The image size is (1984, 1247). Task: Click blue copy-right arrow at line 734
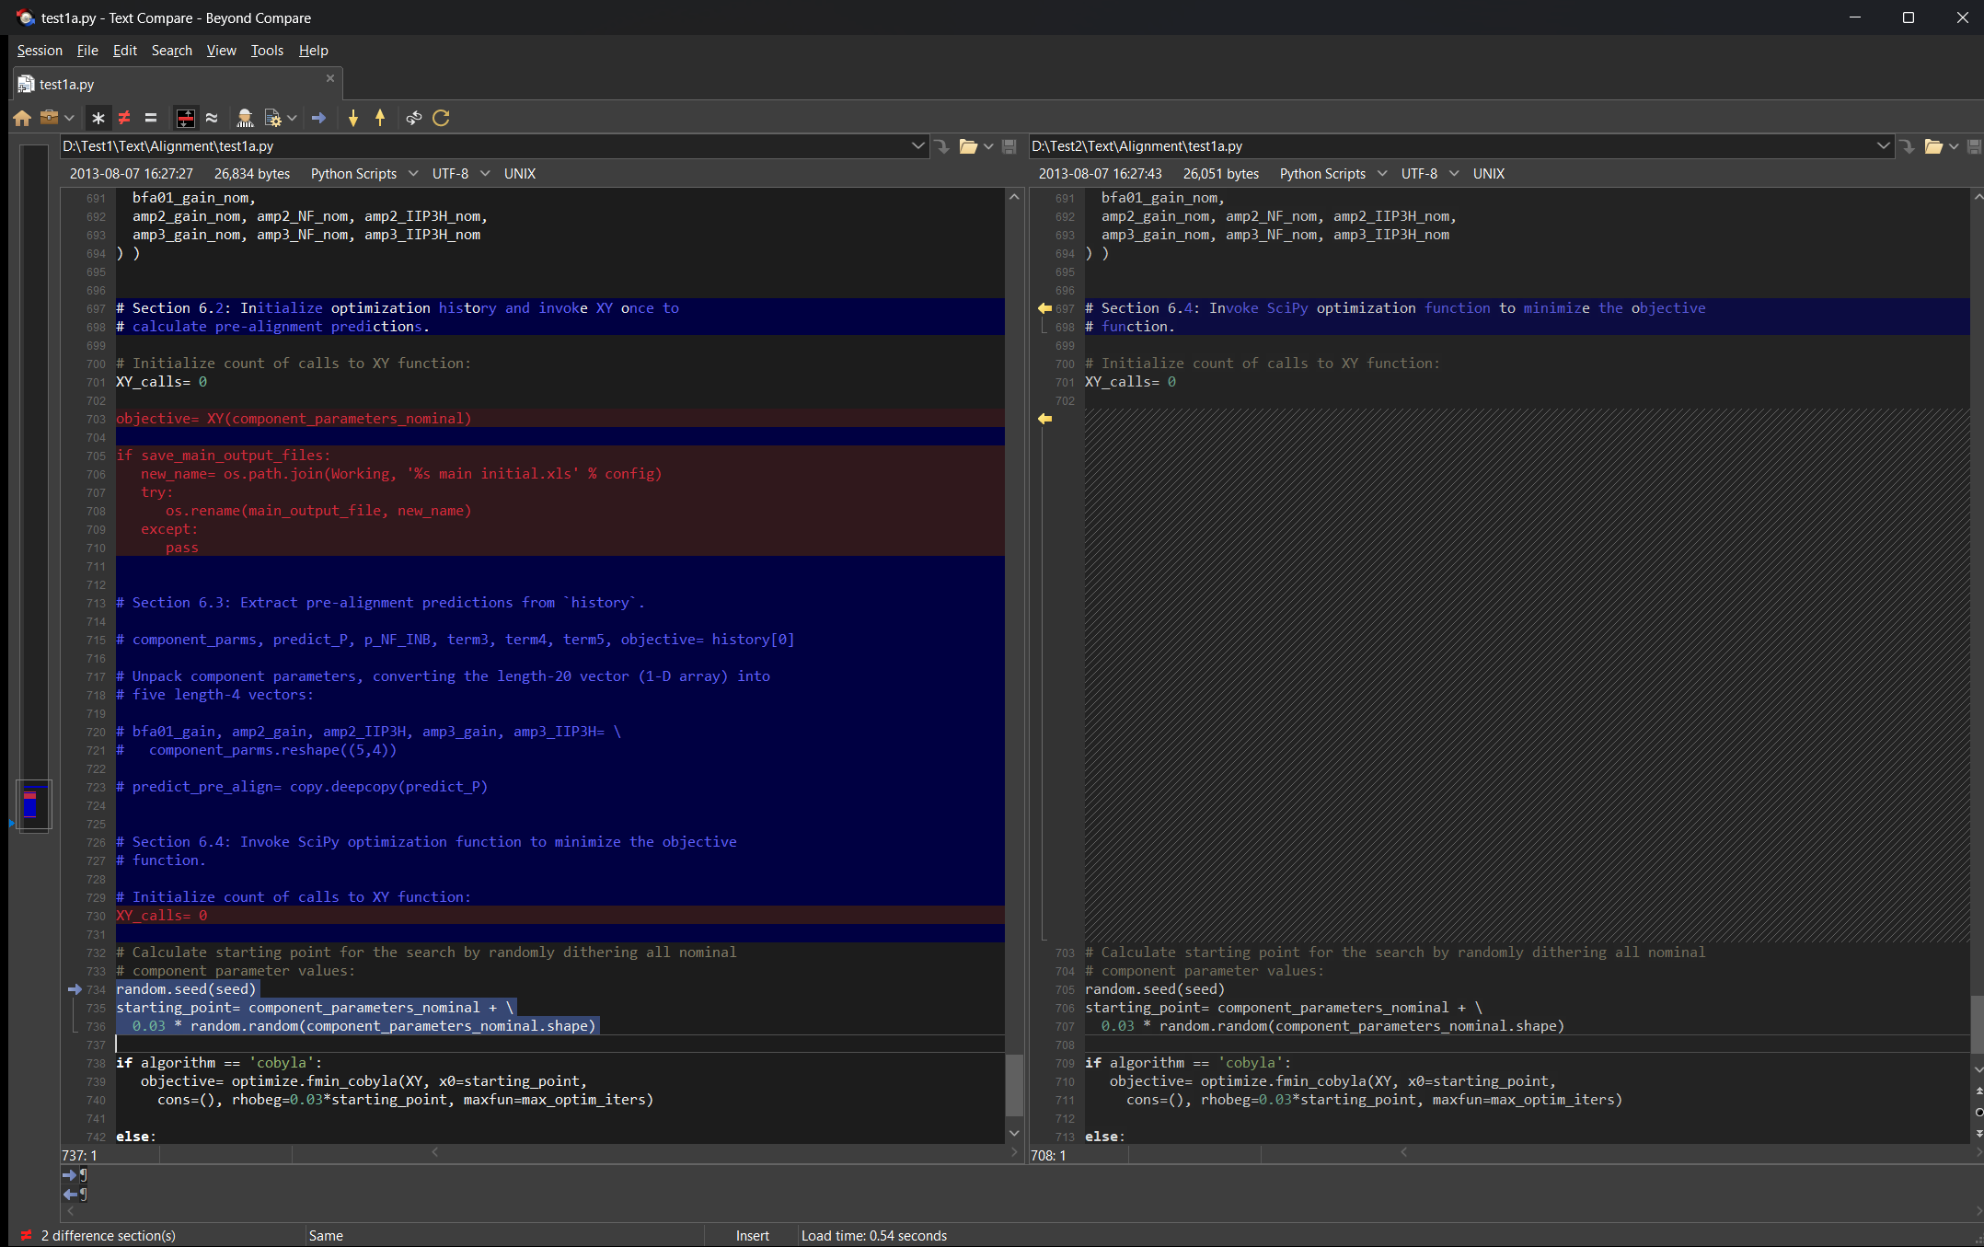coord(75,989)
